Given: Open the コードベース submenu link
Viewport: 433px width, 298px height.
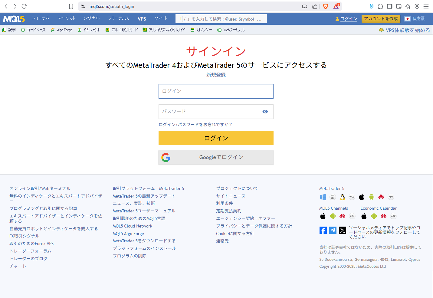Looking at the screenshot, I should (x=33, y=30).
